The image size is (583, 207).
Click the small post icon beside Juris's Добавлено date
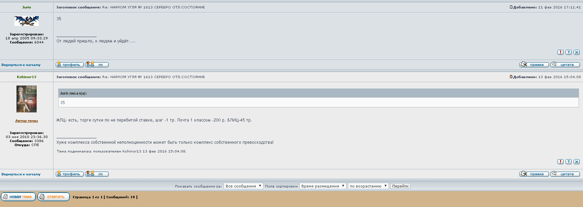coord(511,7)
